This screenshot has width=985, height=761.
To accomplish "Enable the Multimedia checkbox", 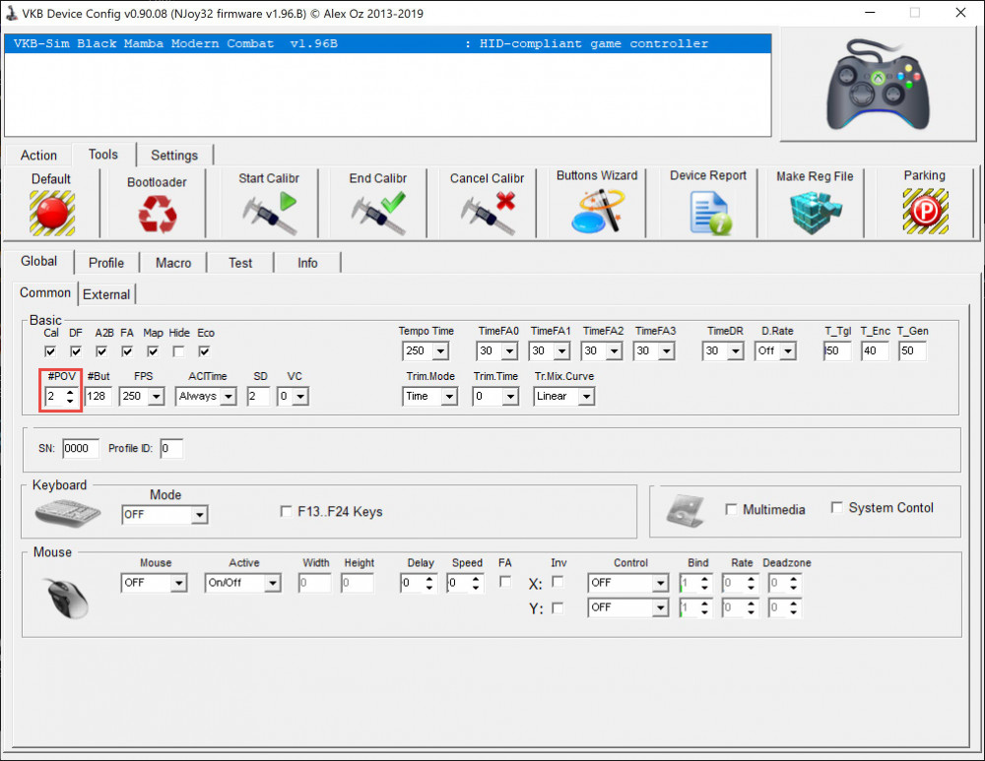I will (x=731, y=510).
